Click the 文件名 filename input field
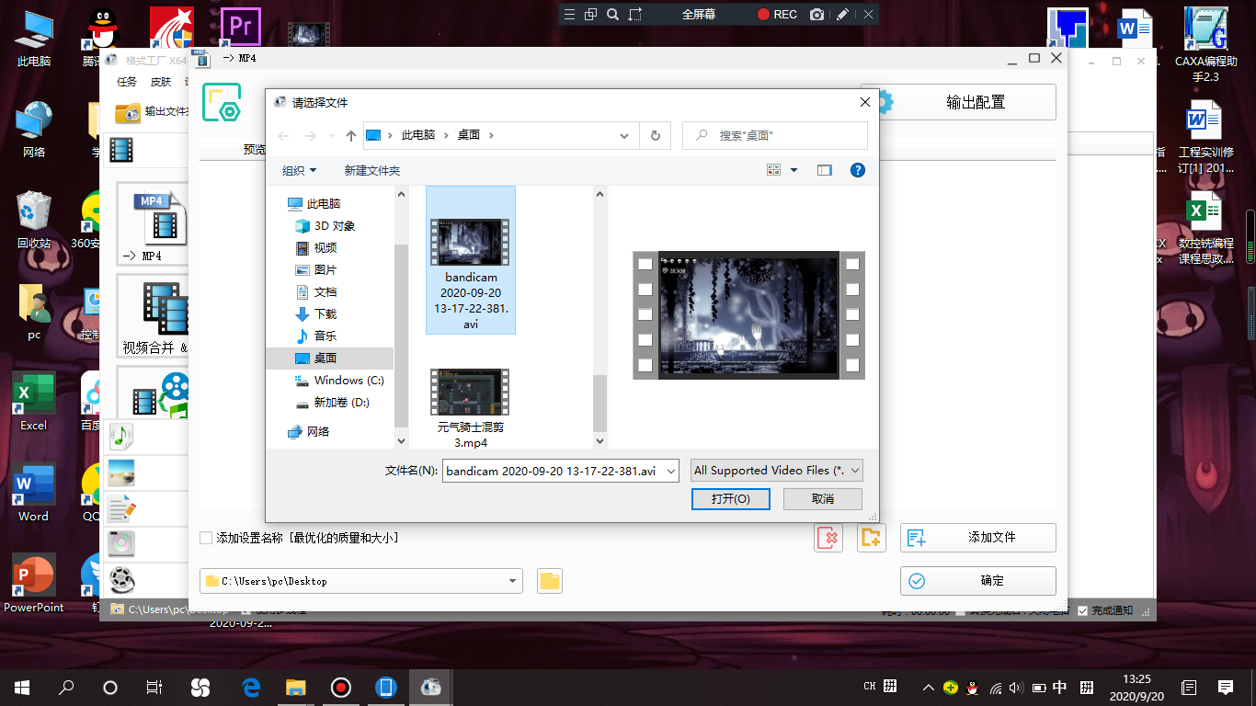Screen dimensions: 1256x706 pyautogui.click(x=561, y=471)
